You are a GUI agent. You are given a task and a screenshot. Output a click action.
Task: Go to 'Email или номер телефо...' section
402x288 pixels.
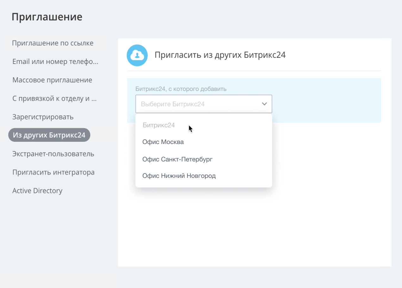pos(55,62)
